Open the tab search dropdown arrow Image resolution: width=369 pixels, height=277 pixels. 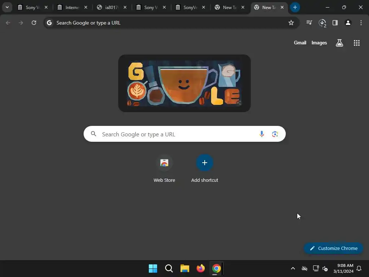7,7
